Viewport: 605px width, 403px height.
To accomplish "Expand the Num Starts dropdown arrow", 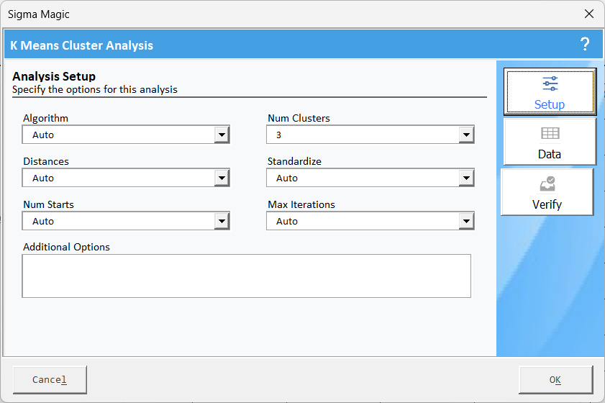I will click(x=222, y=222).
